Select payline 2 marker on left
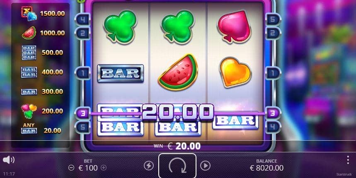The height and width of the screenshot is (178, 356). [82, 34]
